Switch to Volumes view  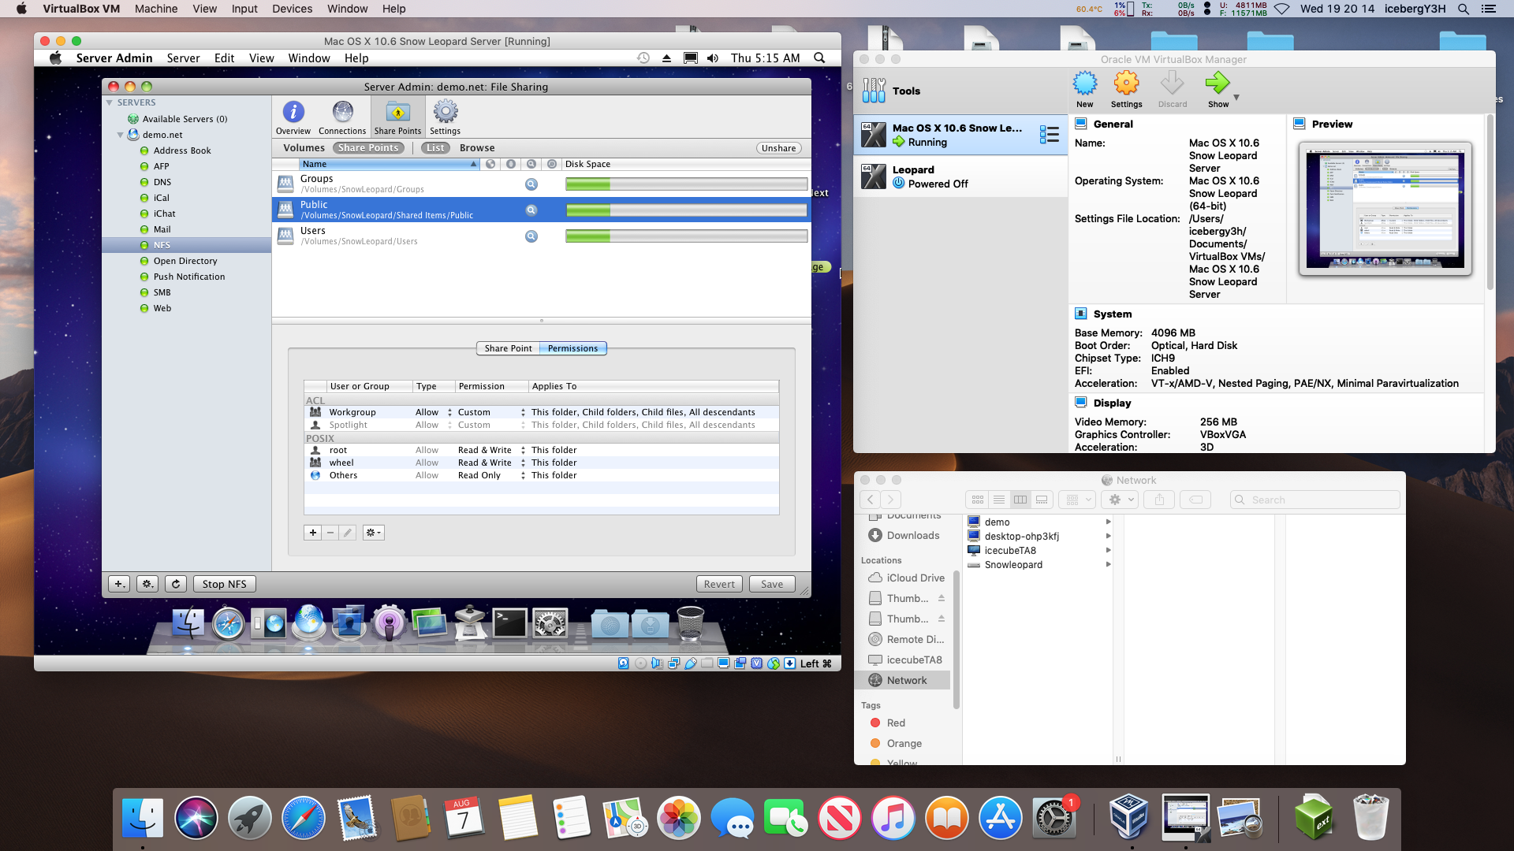304,148
